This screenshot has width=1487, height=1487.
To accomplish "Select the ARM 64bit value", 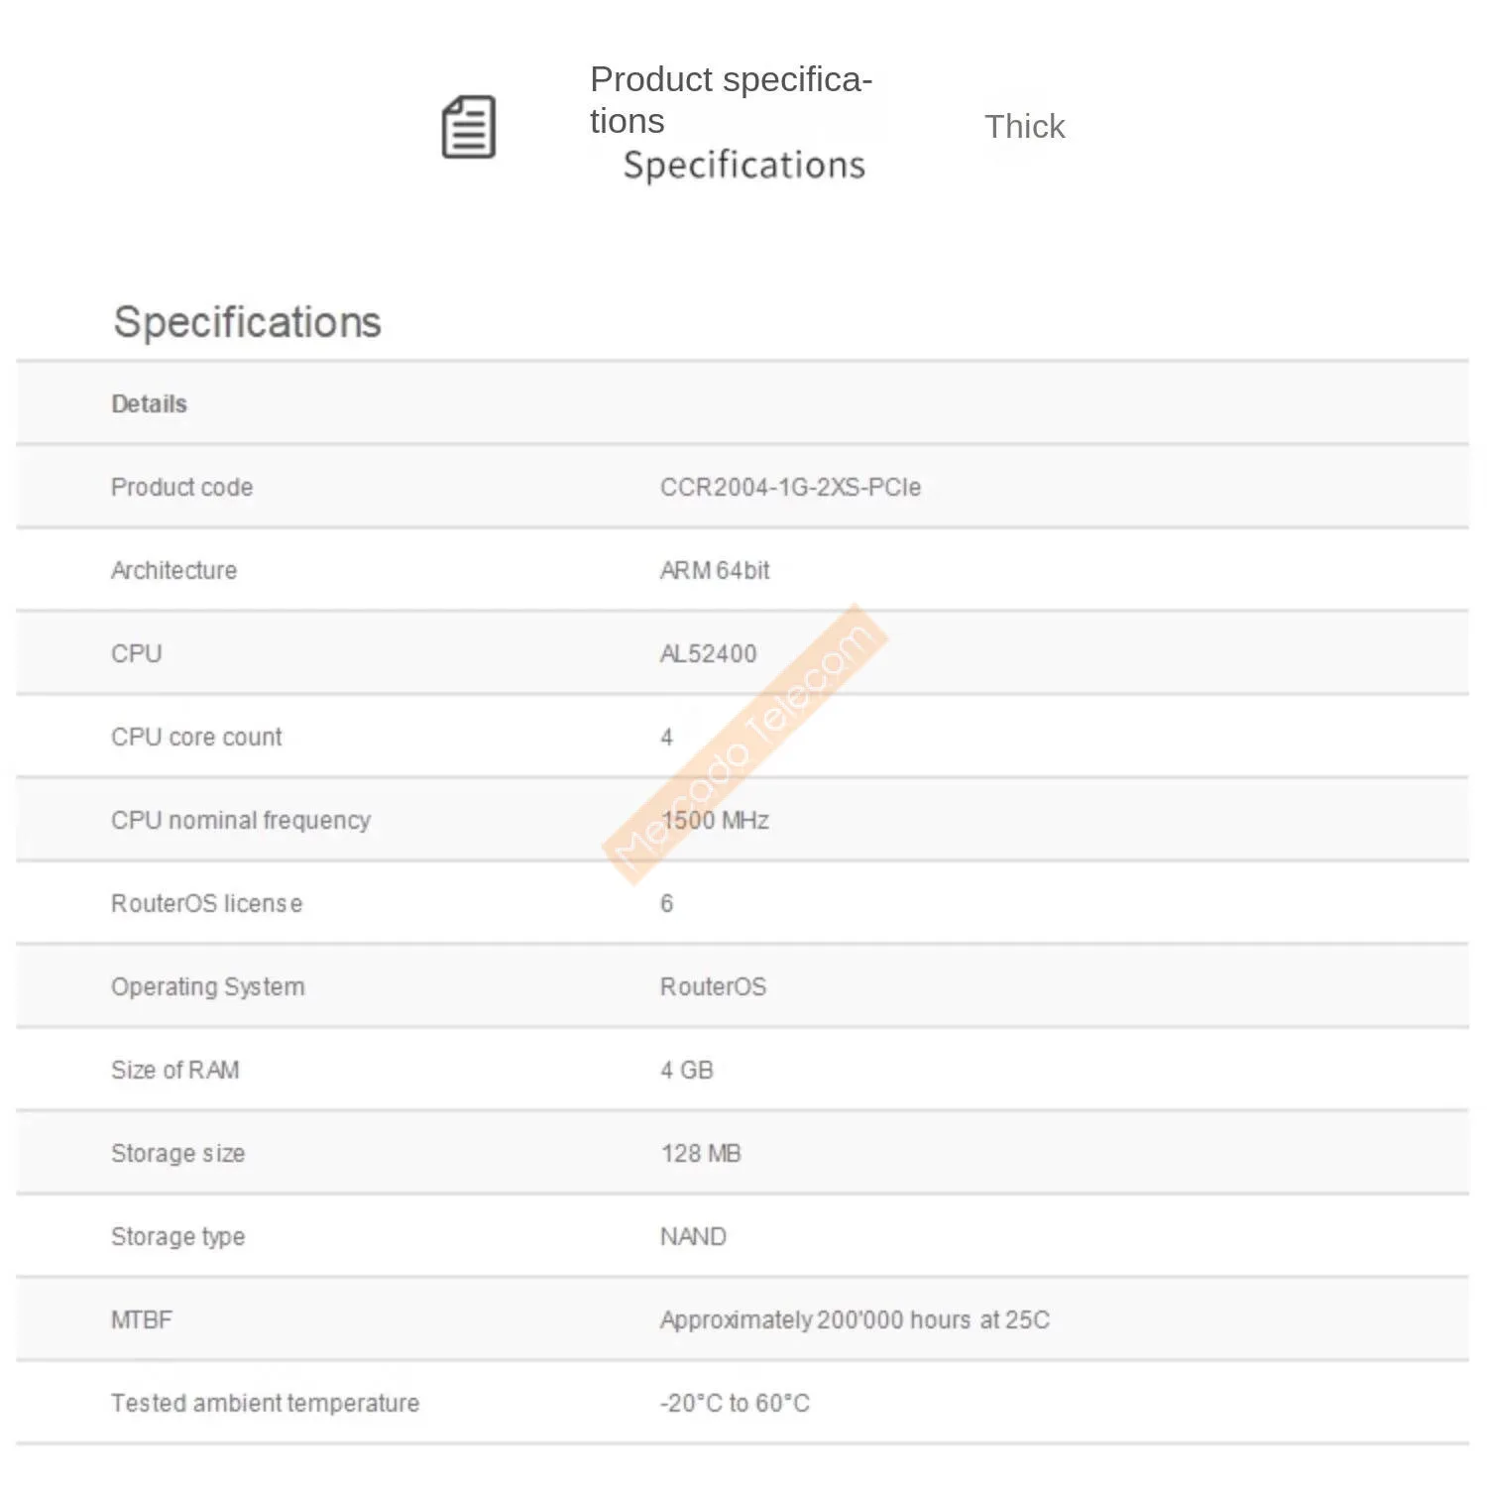I will pyautogui.click(x=714, y=570).
